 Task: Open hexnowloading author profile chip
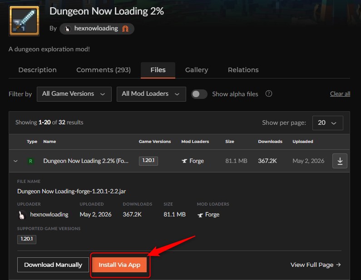pos(97,29)
